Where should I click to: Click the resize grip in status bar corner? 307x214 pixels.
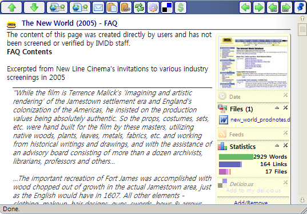(304, 211)
